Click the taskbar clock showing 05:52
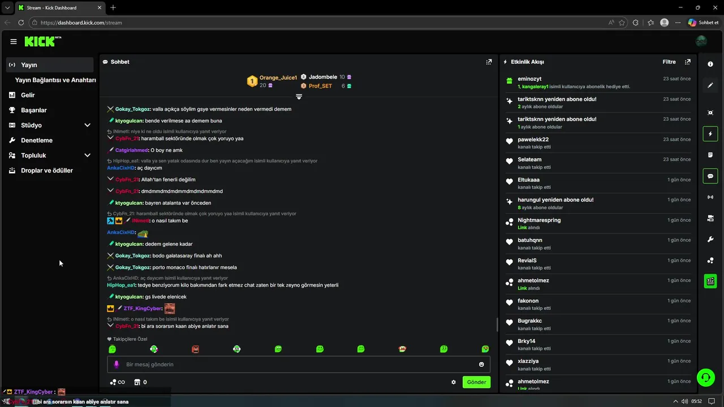This screenshot has width=724, height=407. (x=696, y=401)
